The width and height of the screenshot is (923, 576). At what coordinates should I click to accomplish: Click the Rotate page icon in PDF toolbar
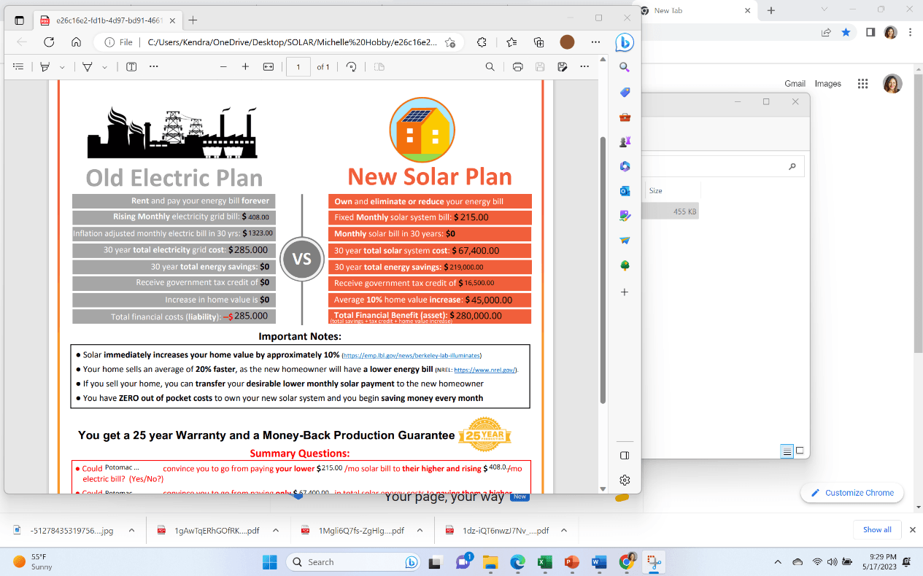pyautogui.click(x=351, y=67)
